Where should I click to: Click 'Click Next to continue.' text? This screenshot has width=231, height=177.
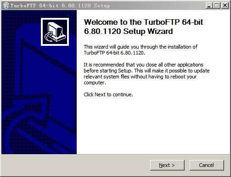pyautogui.click(x=108, y=94)
